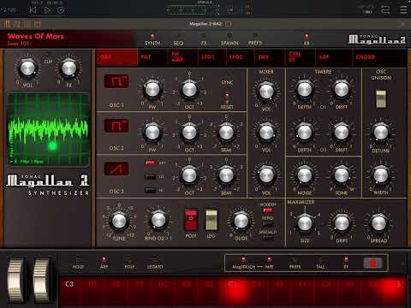The height and width of the screenshot is (308, 411).
Task: Click the master VOL knob
Action: (x=27, y=68)
